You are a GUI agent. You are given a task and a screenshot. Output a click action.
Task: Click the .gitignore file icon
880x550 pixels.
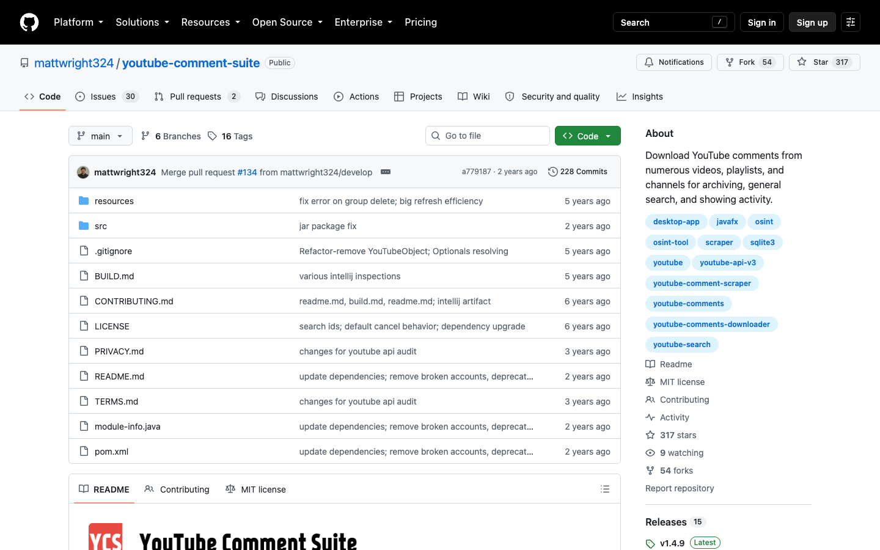click(x=84, y=251)
